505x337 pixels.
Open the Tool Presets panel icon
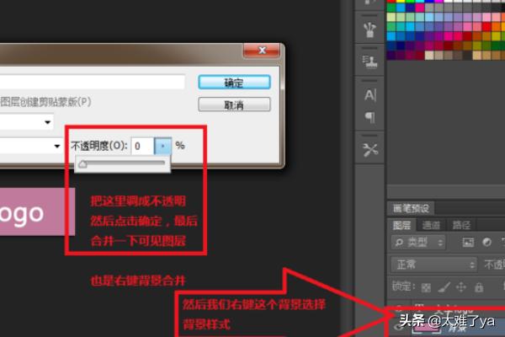click(x=369, y=149)
